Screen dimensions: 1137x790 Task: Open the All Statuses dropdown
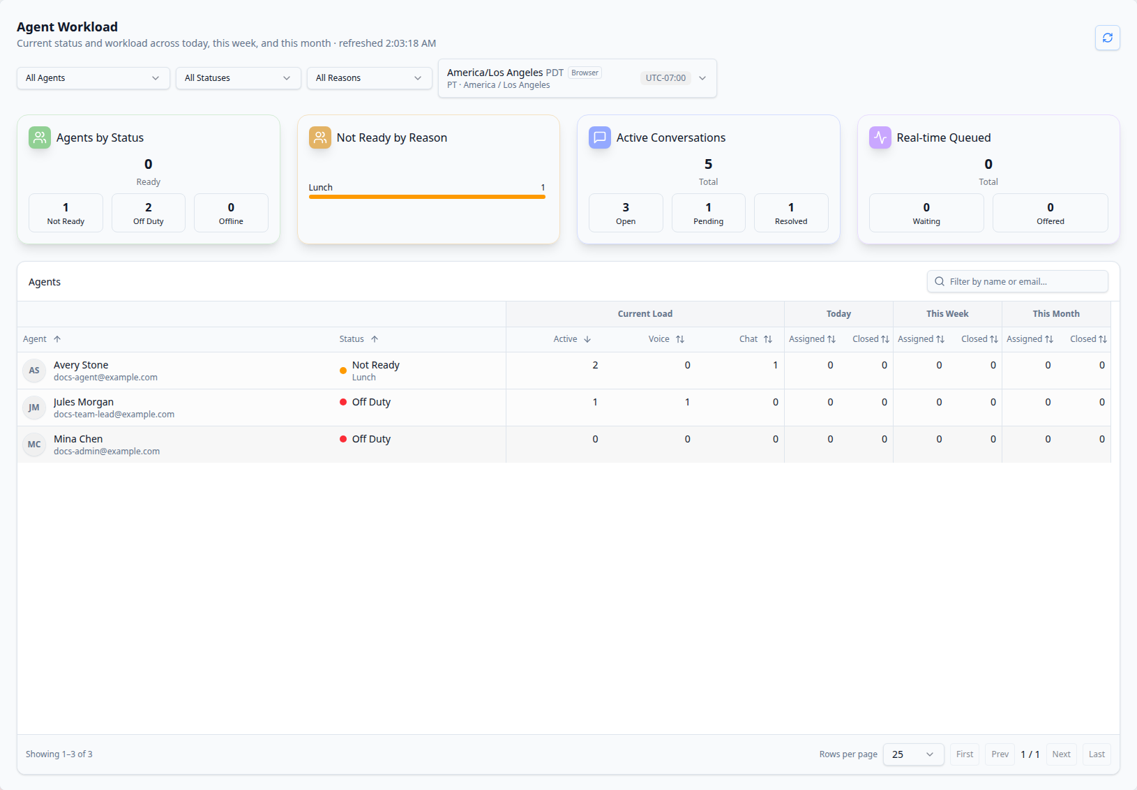point(239,78)
